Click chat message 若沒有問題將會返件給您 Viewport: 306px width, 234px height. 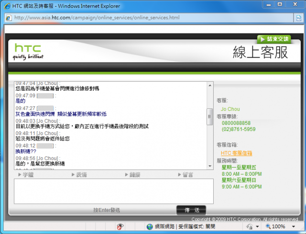coord(43,138)
